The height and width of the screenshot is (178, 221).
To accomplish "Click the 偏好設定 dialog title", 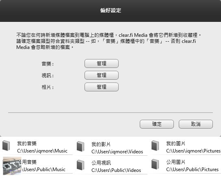I will (110, 11).
